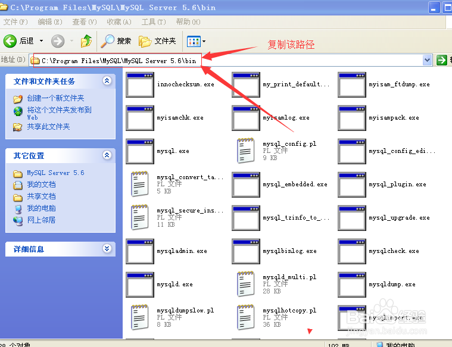The height and width of the screenshot is (347, 452).
Task: Select myisam_ftdump.exe file icon
Action: pyautogui.click(x=352, y=85)
